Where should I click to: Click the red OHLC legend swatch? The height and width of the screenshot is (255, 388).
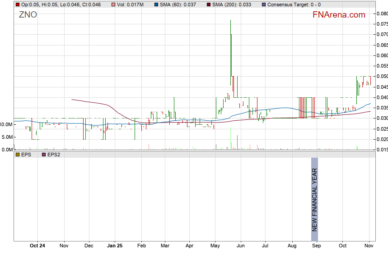tap(18, 5)
